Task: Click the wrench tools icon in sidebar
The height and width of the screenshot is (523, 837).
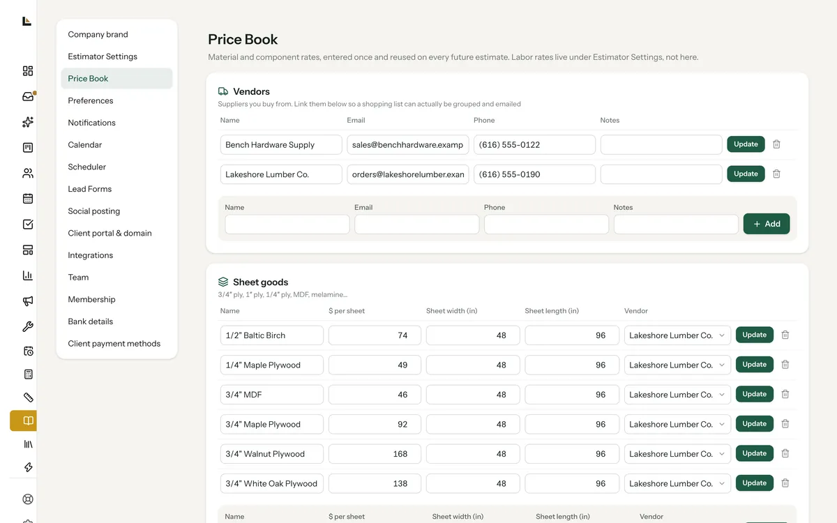Action: pyautogui.click(x=28, y=326)
